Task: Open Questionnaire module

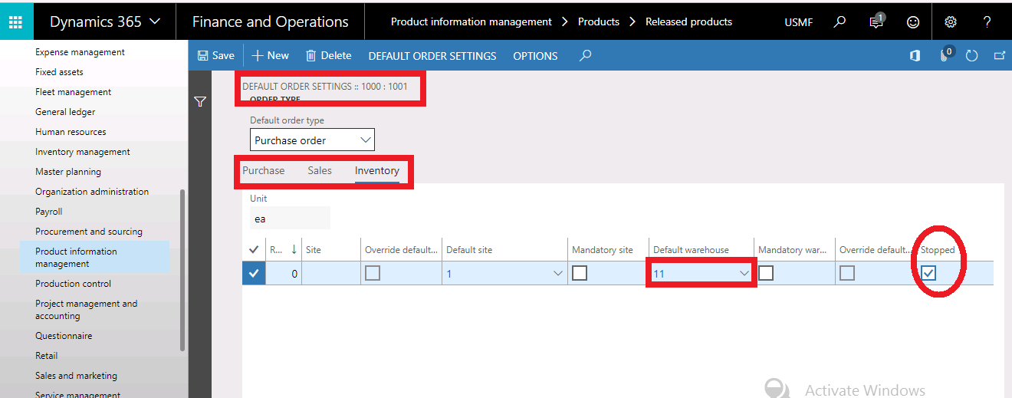Action: coord(64,336)
